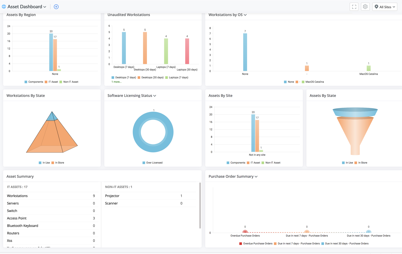Click the Assets By State funnel chart
The width and height of the screenshot is (402, 254).
[x=355, y=131]
